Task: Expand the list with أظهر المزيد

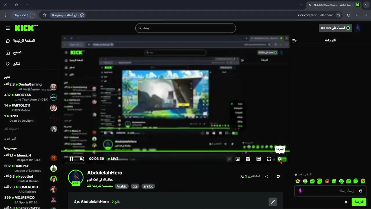Action: [x=10, y=139]
